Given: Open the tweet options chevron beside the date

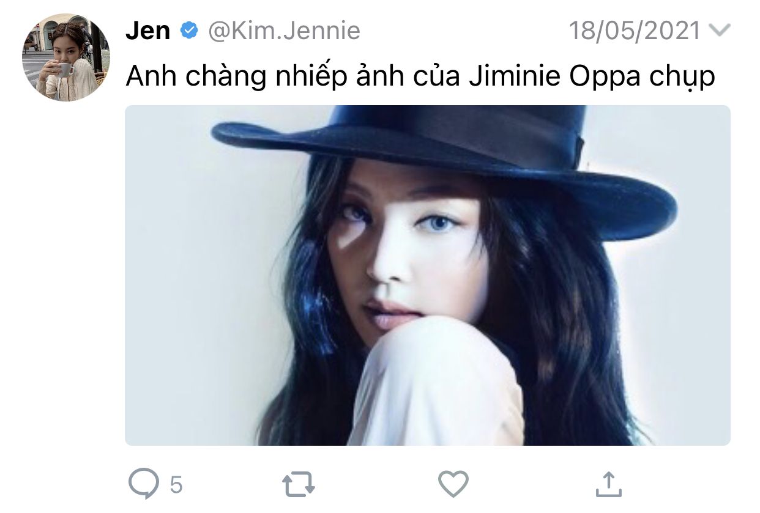Looking at the screenshot, I should pyautogui.click(x=720, y=30).
